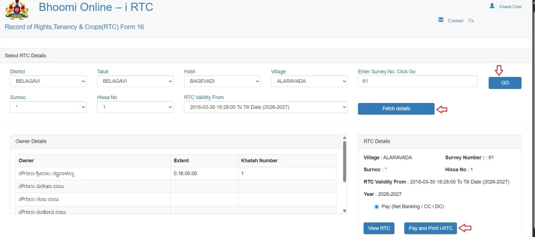Click the Bhoomi Online – i RTC title
535x237 pixels.
(x=96, y=7)
